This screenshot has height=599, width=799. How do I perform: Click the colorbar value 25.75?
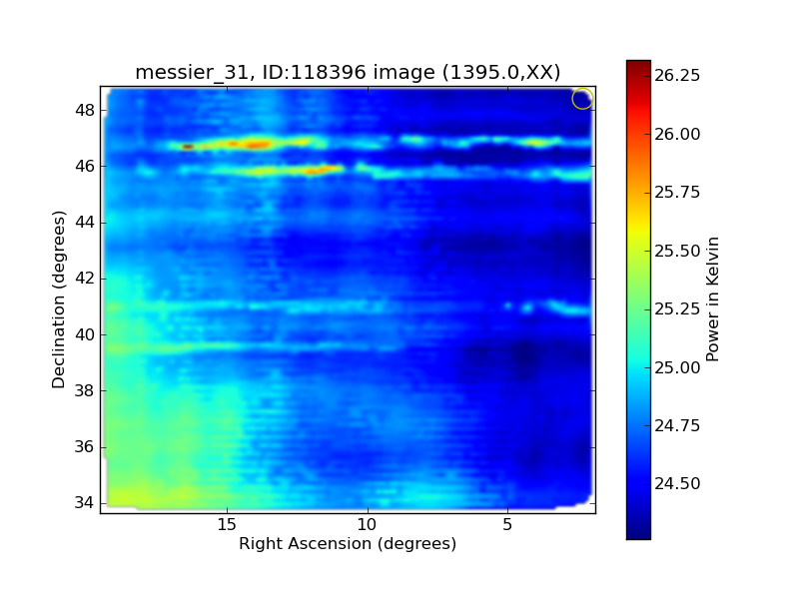tap(677, 192)
